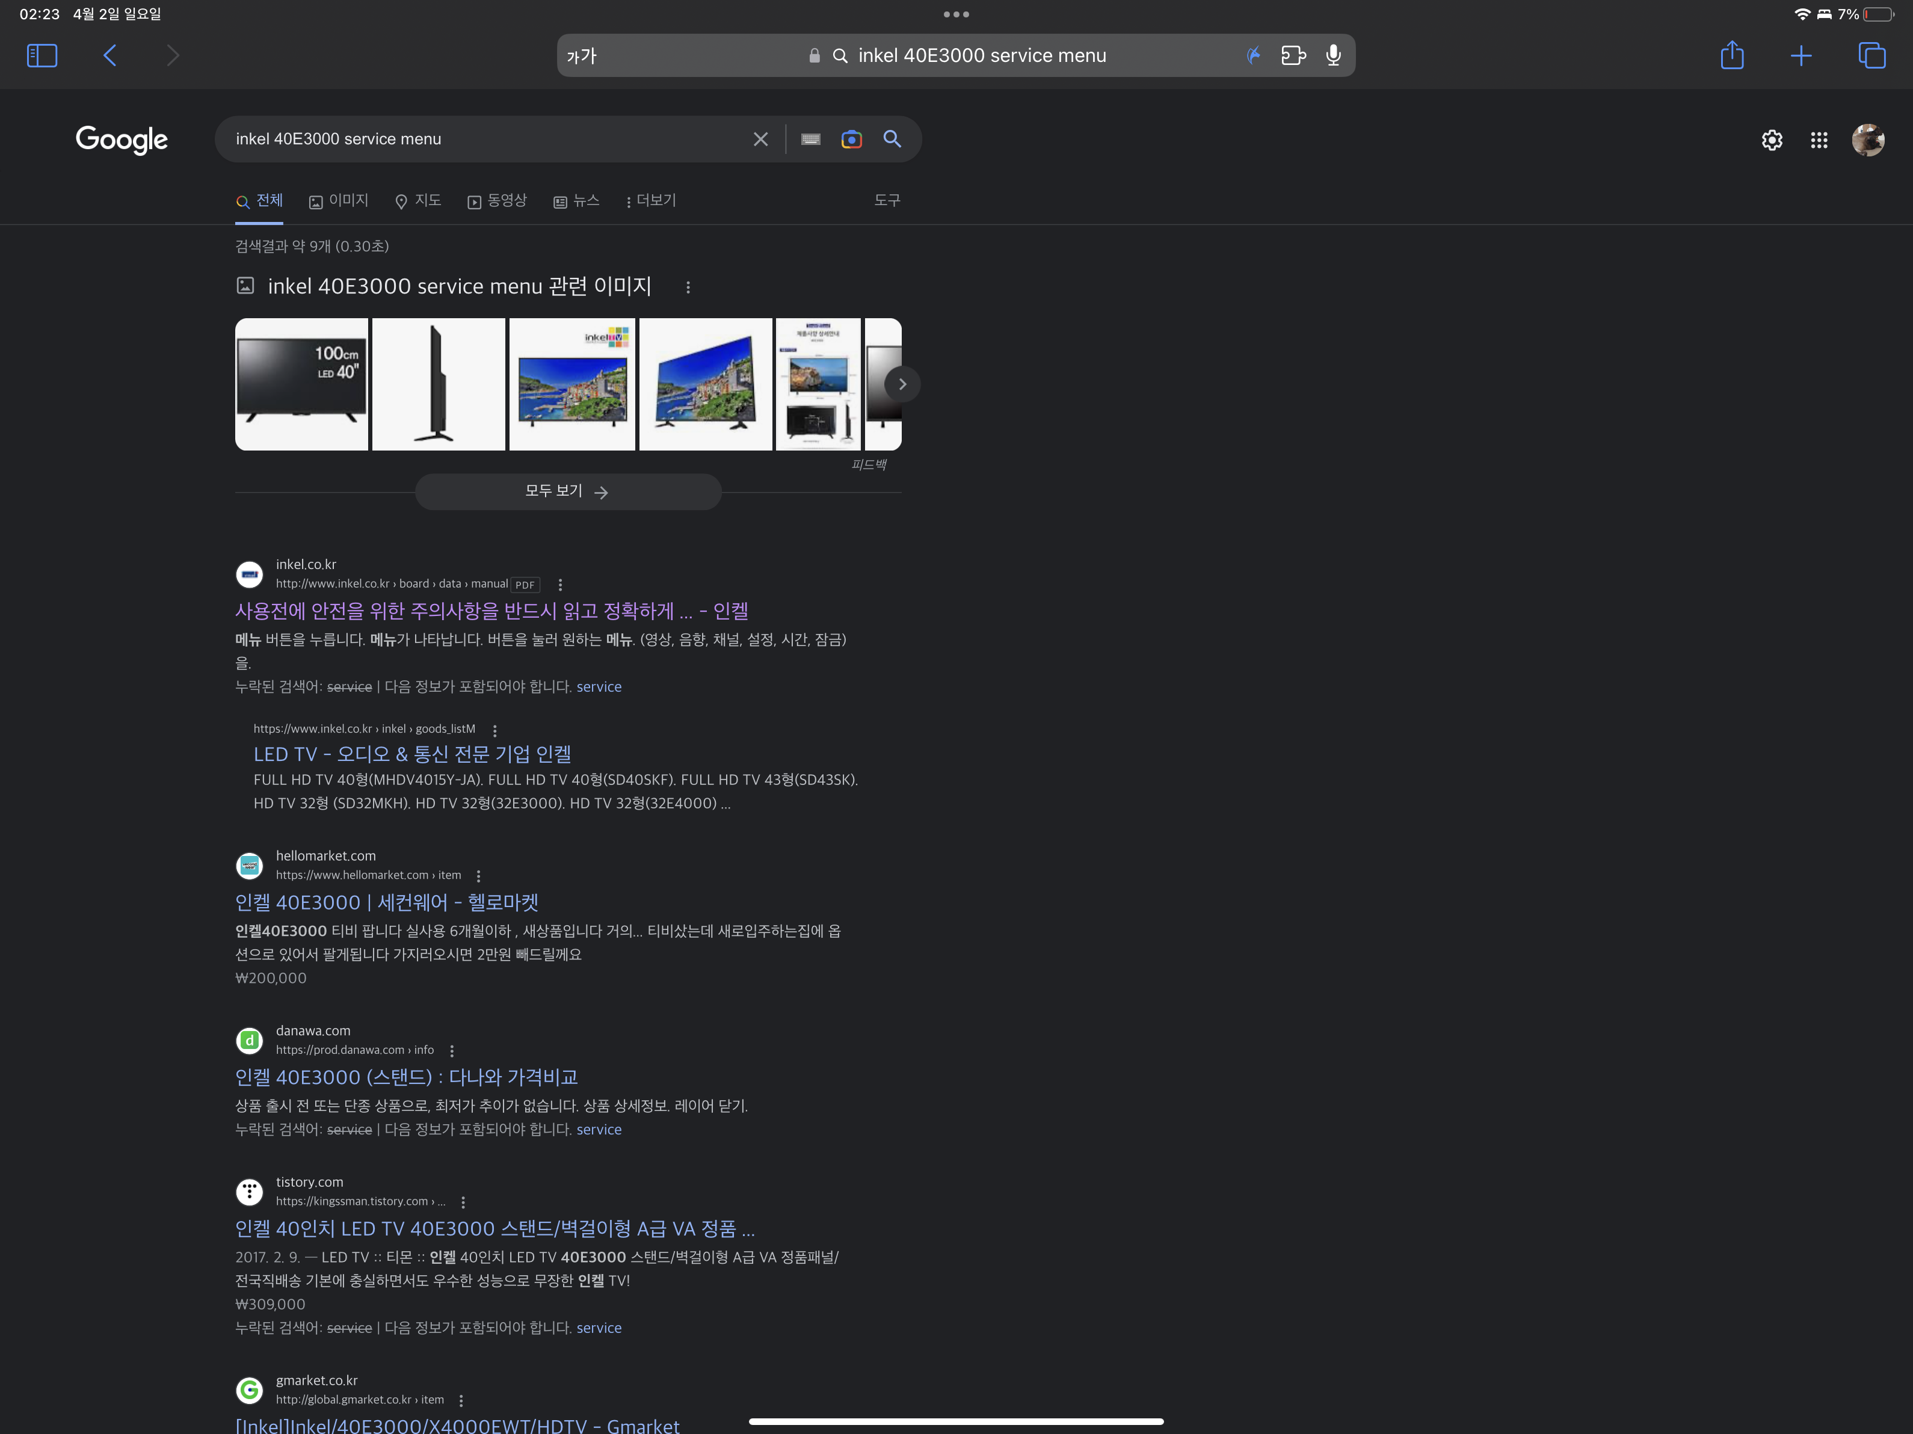Open 가가 reader text size menu
The width and height of the screenshot is (1913, 1434).
click(581, 56)
